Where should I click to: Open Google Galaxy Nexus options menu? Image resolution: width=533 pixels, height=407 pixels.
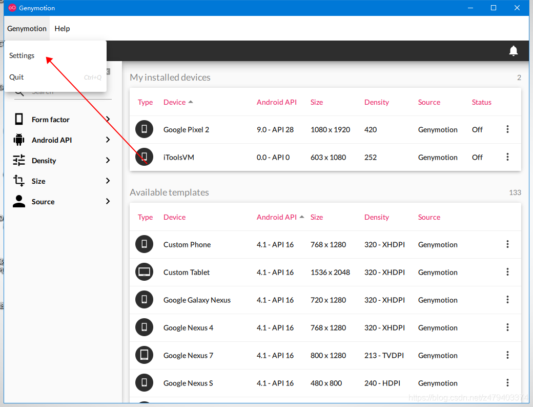[507, 299]
